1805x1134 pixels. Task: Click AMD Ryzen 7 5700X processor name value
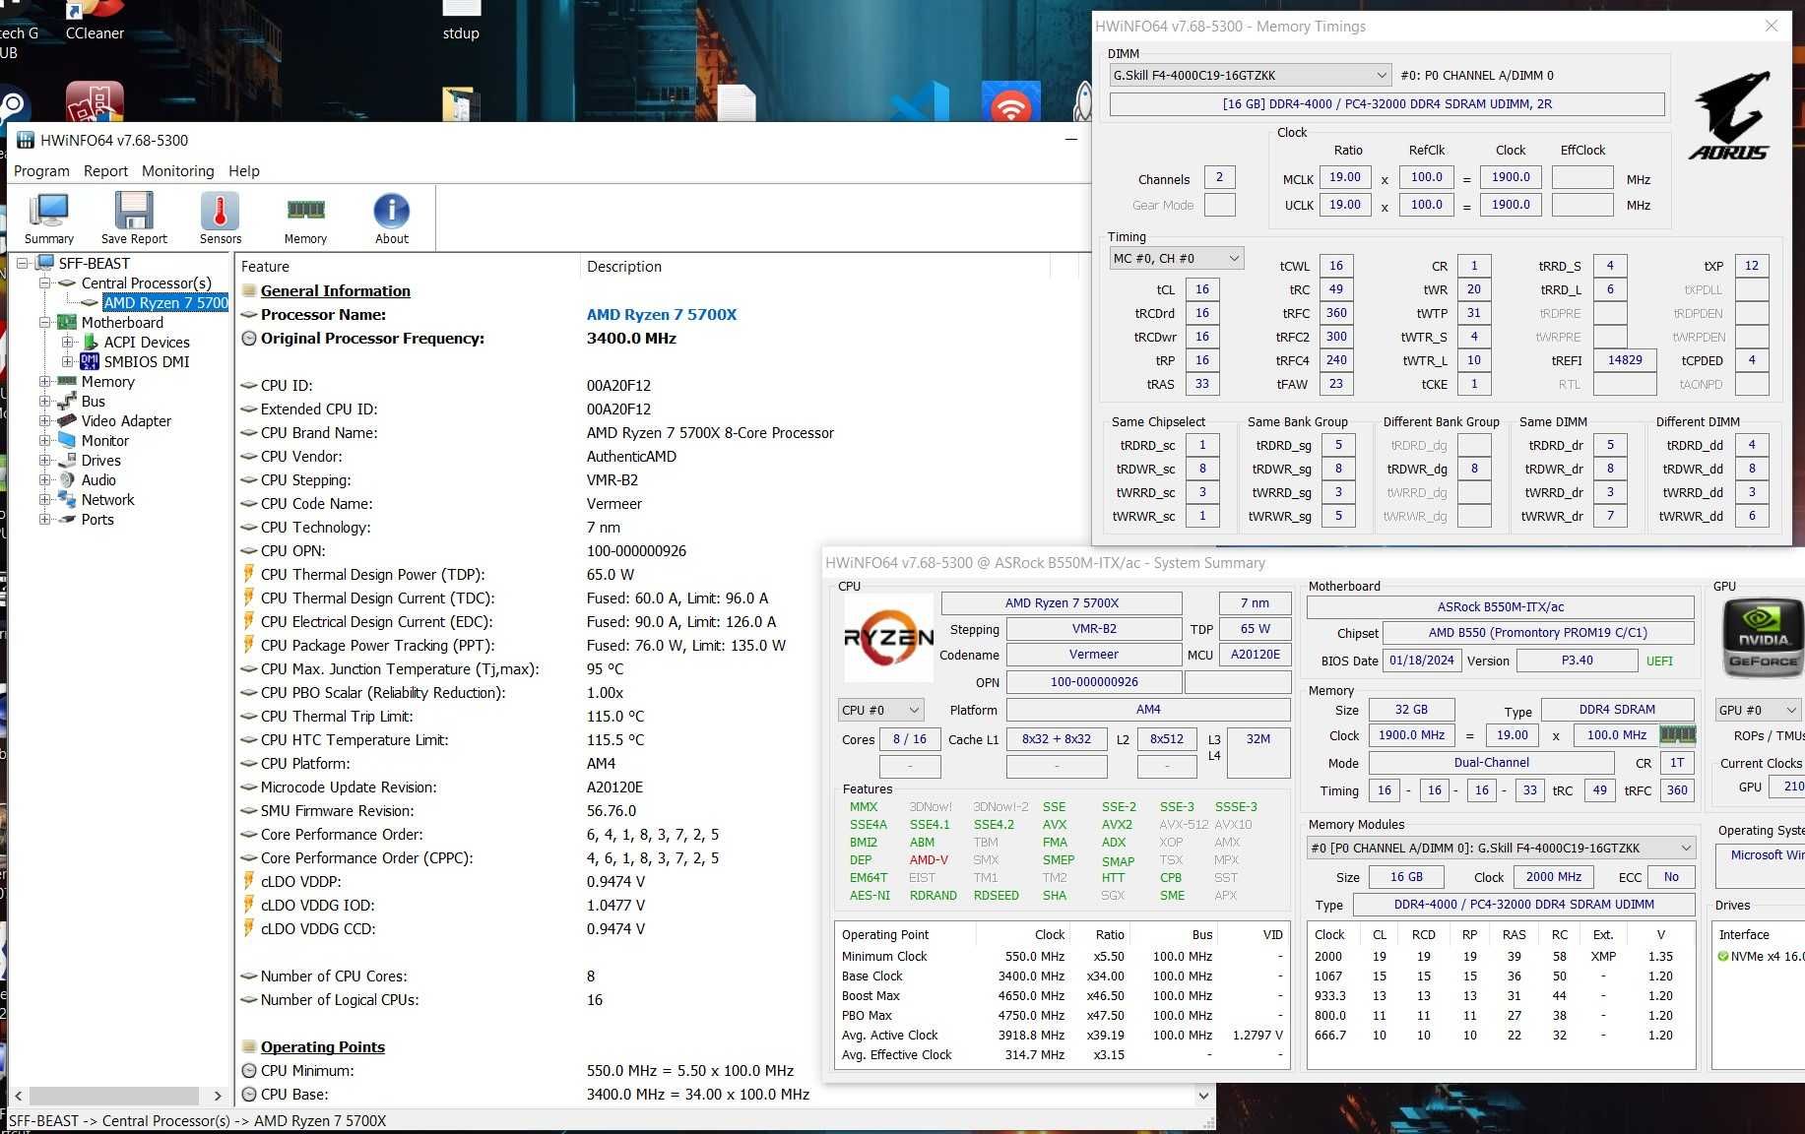662,314
